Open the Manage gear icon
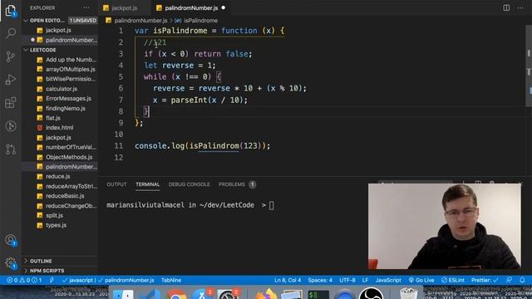The image size is (532, 299). pos(11,263)
